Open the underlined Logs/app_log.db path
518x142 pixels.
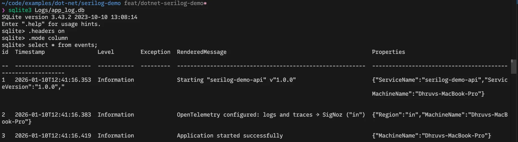click(x=60, y=10)
